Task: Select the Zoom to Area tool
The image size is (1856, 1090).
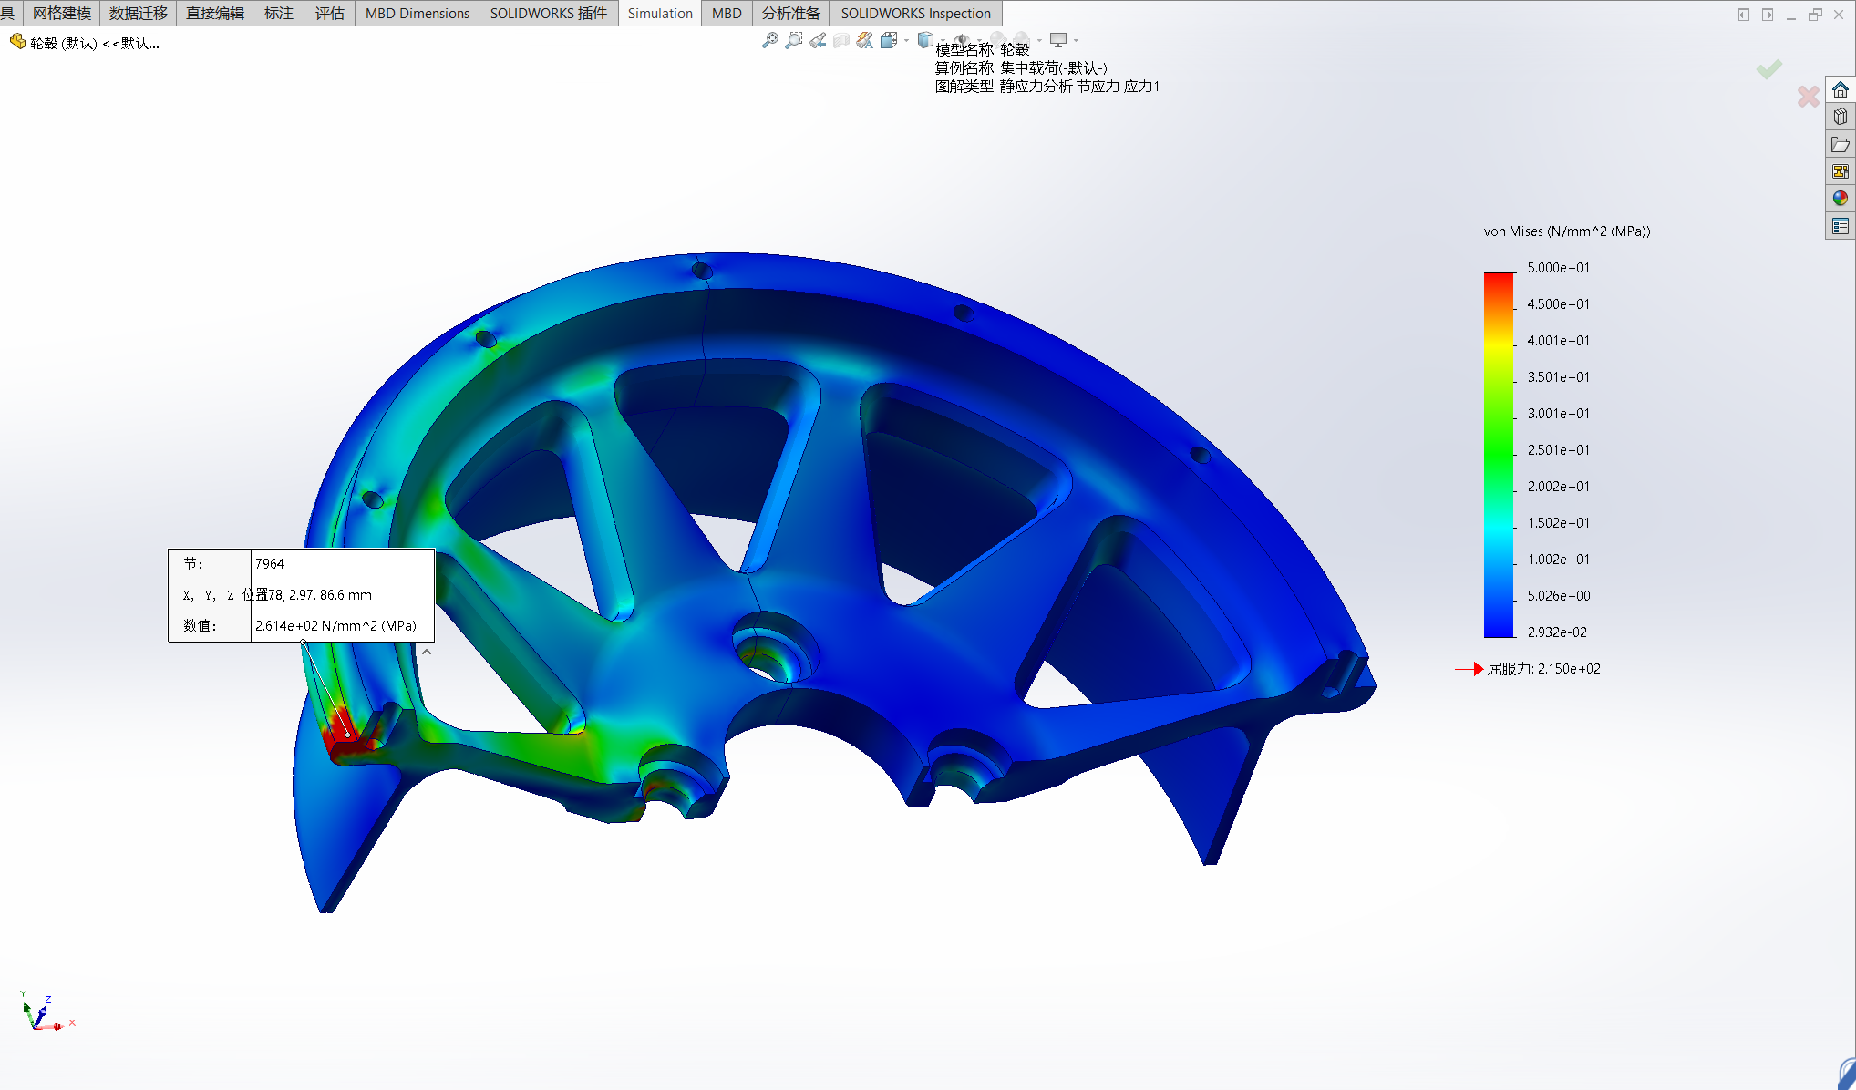Action: point(794,40)
